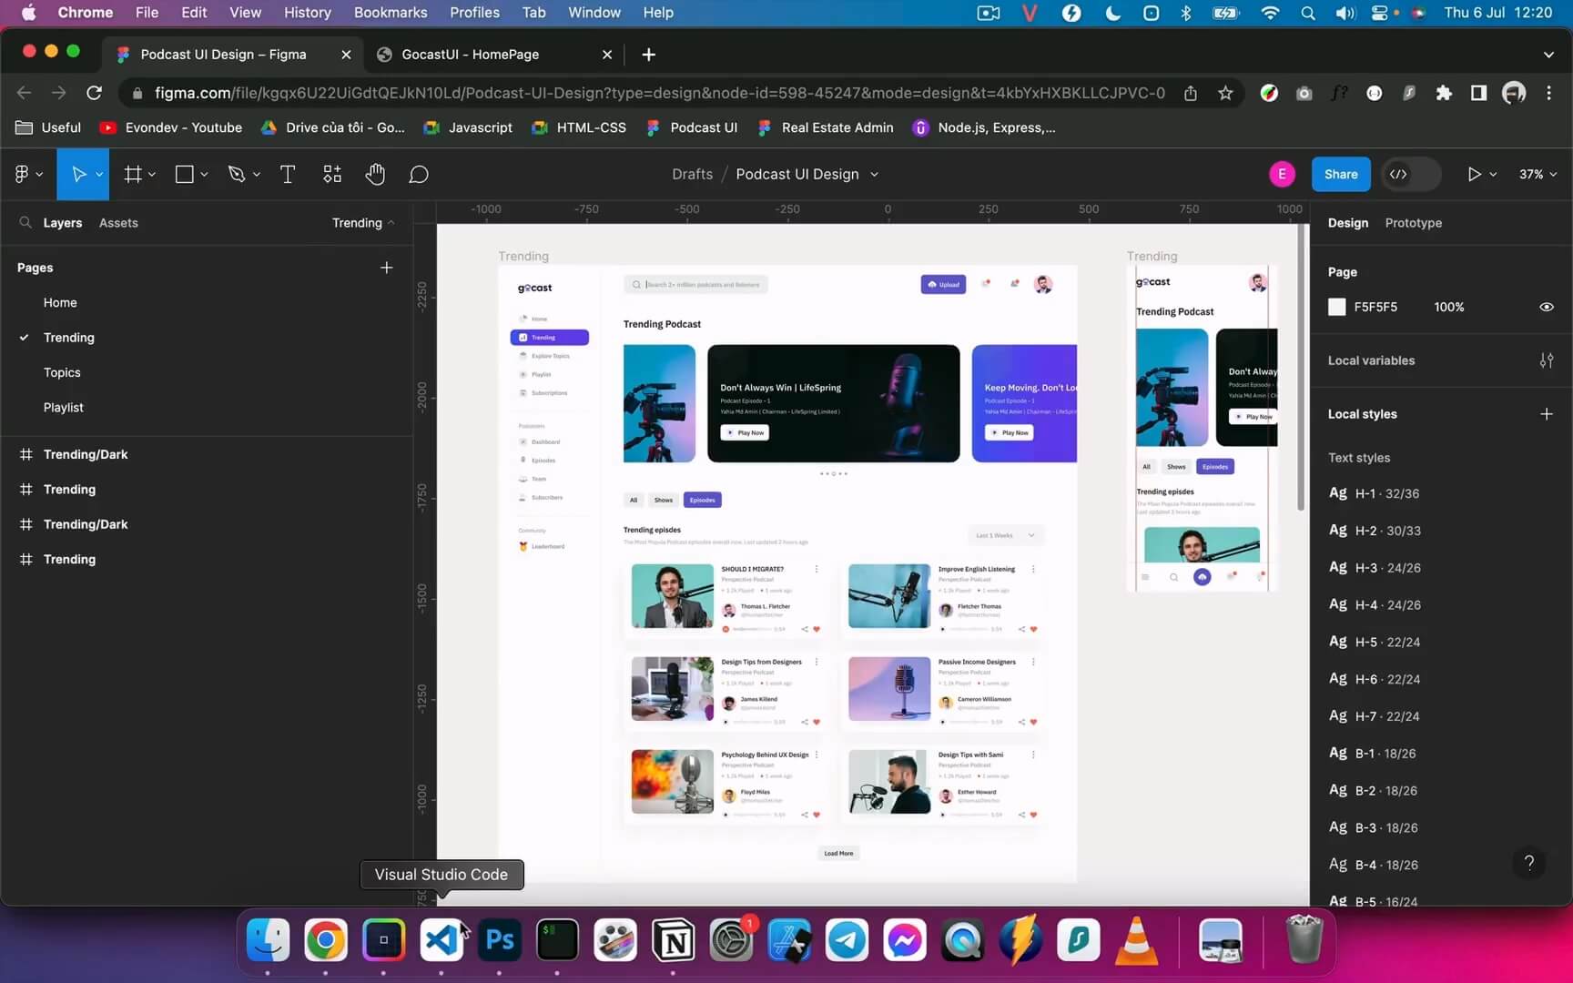Switch to the Assets tab
Viewport: 1573px width, 983px height.
click(118, 223)
